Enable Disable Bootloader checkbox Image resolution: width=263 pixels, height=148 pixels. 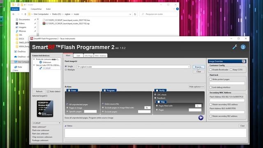[x=210, y=69]
